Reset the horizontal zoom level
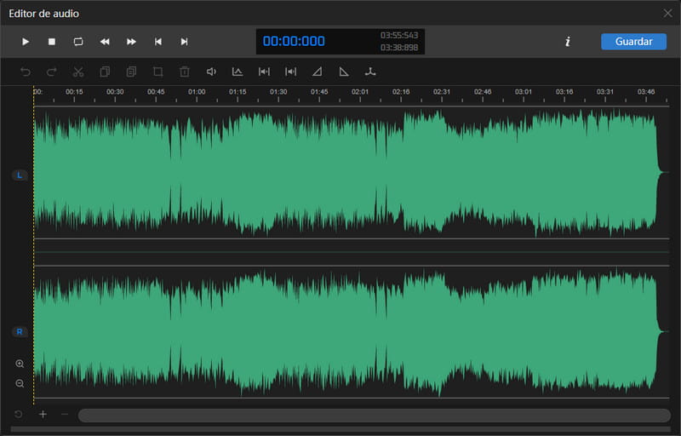 click(18, 415)
